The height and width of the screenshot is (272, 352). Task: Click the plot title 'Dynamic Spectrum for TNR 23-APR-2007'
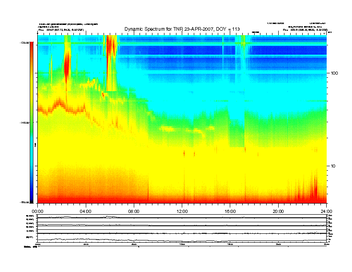pos(182,29)
